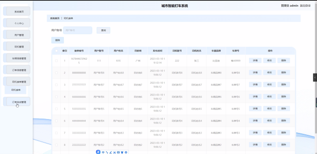Check the checkbox for row index 1
The width and height of the screenshot is (317, 154).
pyautogui.click(x=56, y=61)
